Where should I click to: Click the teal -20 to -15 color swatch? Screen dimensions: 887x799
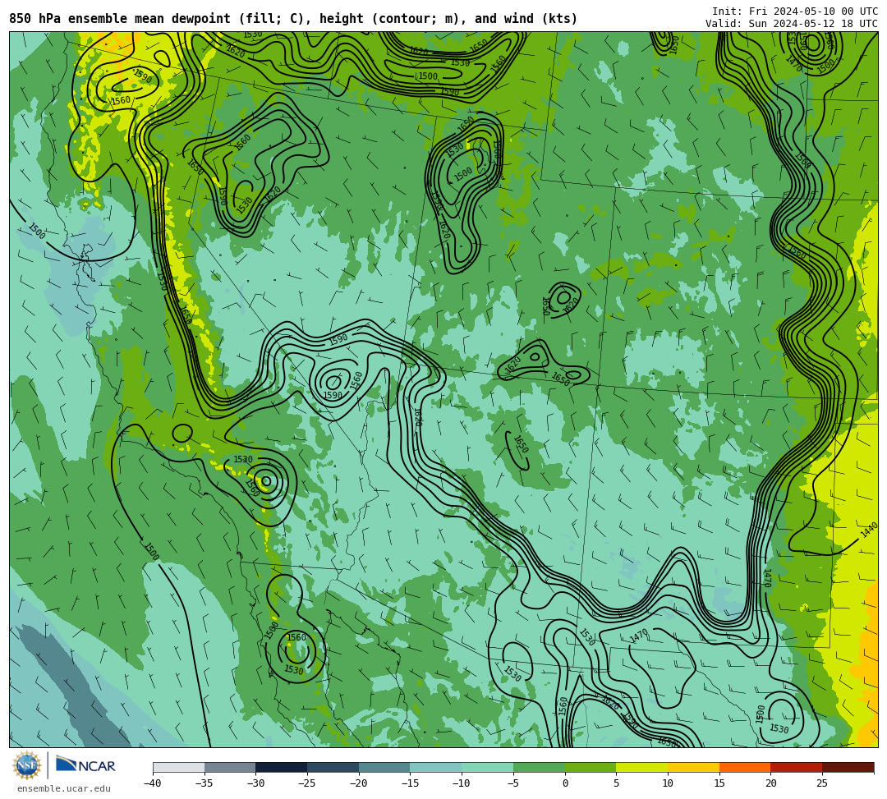point(384,767)
